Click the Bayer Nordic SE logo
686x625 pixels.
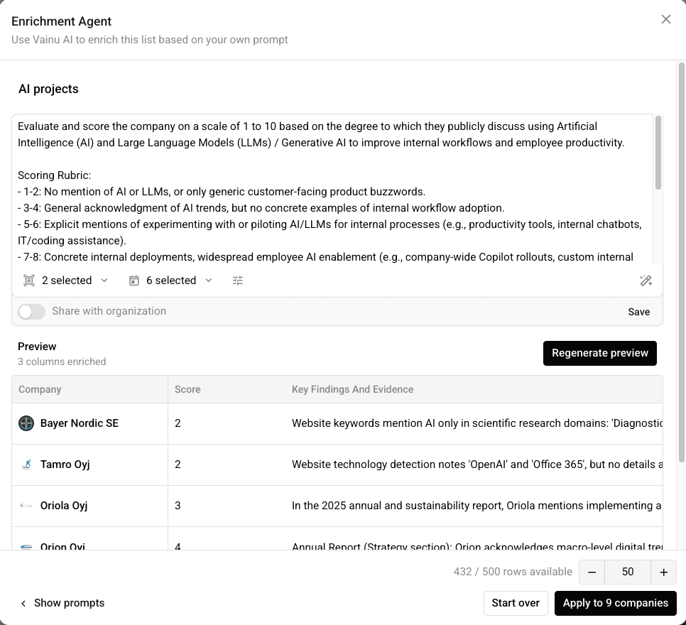click(x=26, y=423)
